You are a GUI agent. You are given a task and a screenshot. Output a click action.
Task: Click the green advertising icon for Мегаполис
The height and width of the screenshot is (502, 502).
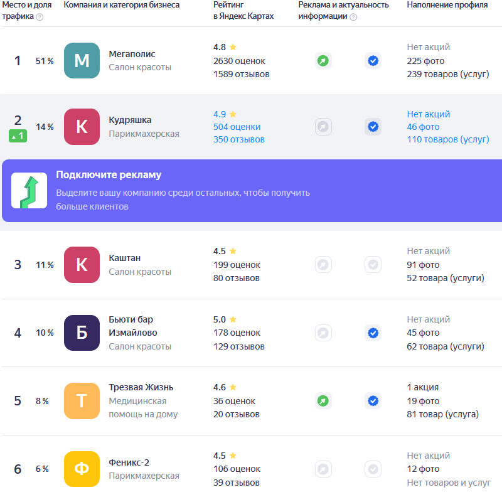(x=323, y=61)
